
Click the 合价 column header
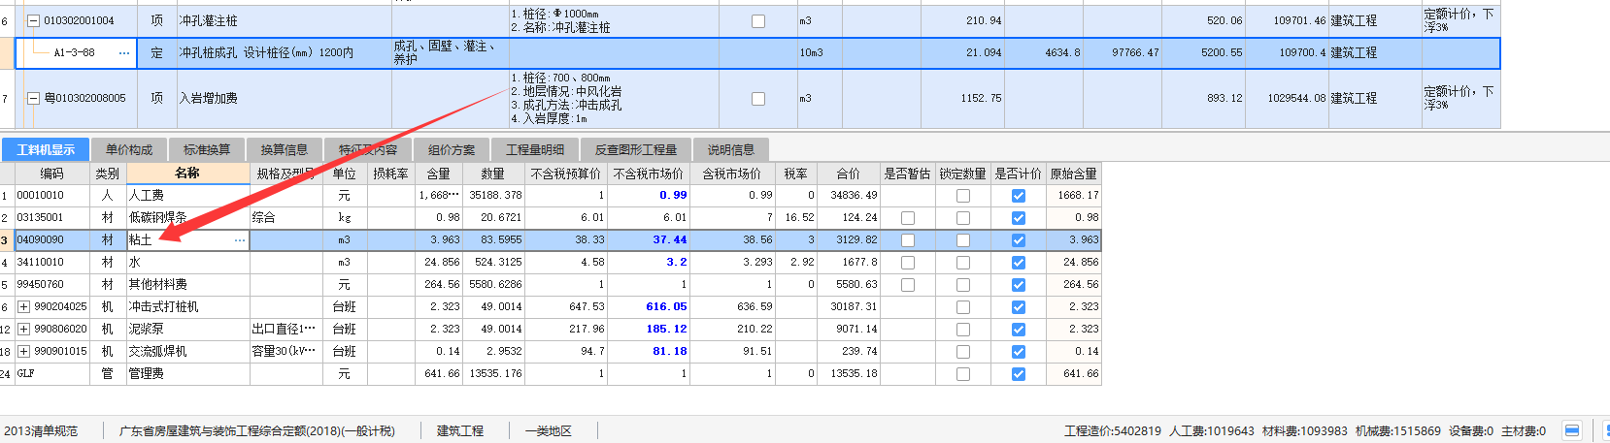click(x=848, y=174)
